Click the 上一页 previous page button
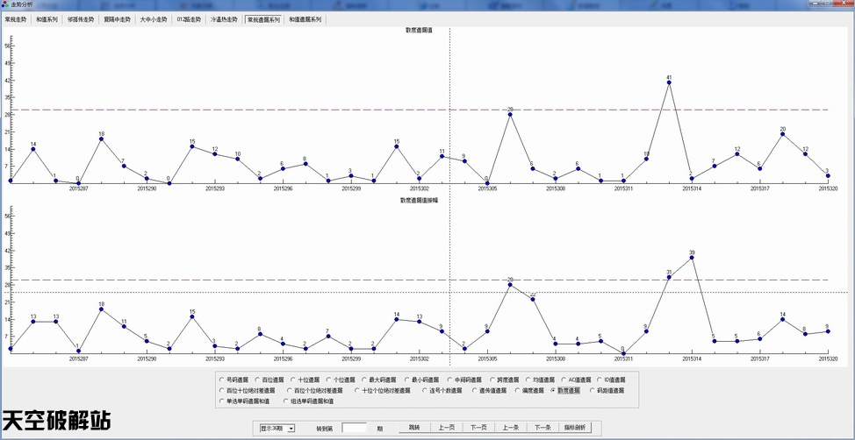 446,428
